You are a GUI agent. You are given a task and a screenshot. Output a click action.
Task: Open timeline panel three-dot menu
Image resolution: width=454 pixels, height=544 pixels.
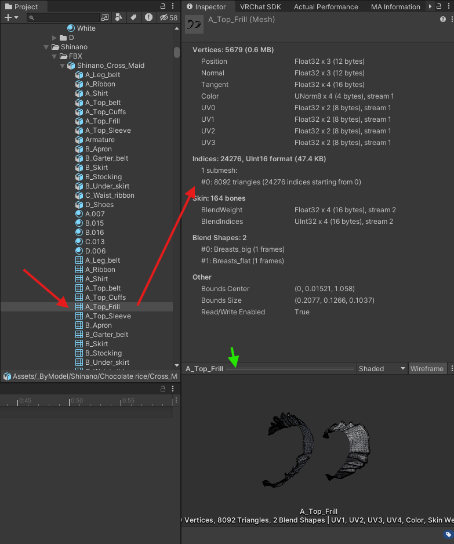[173, 389]
